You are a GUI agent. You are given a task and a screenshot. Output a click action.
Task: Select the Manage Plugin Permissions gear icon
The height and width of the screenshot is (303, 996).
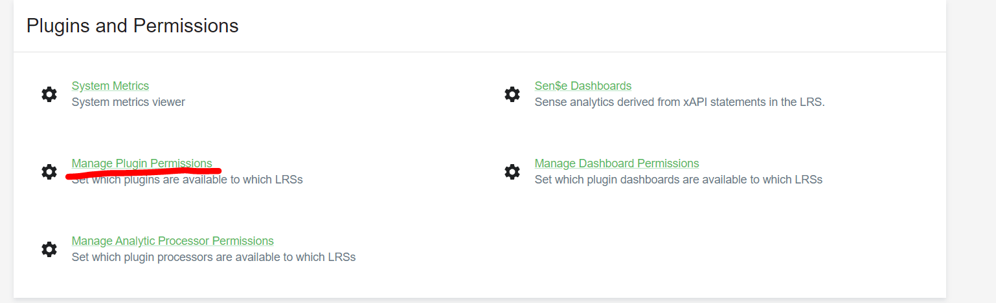tap(49, 172)
